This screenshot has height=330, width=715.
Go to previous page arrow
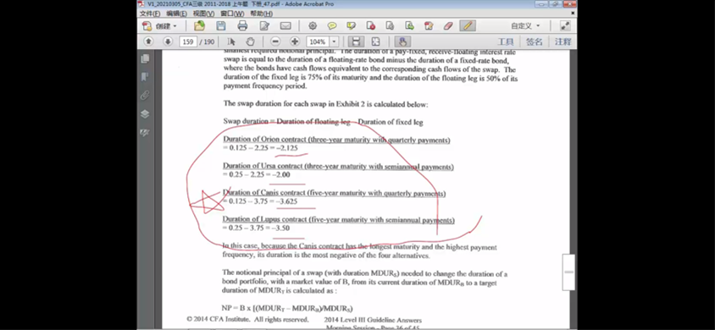pos(148,41)
